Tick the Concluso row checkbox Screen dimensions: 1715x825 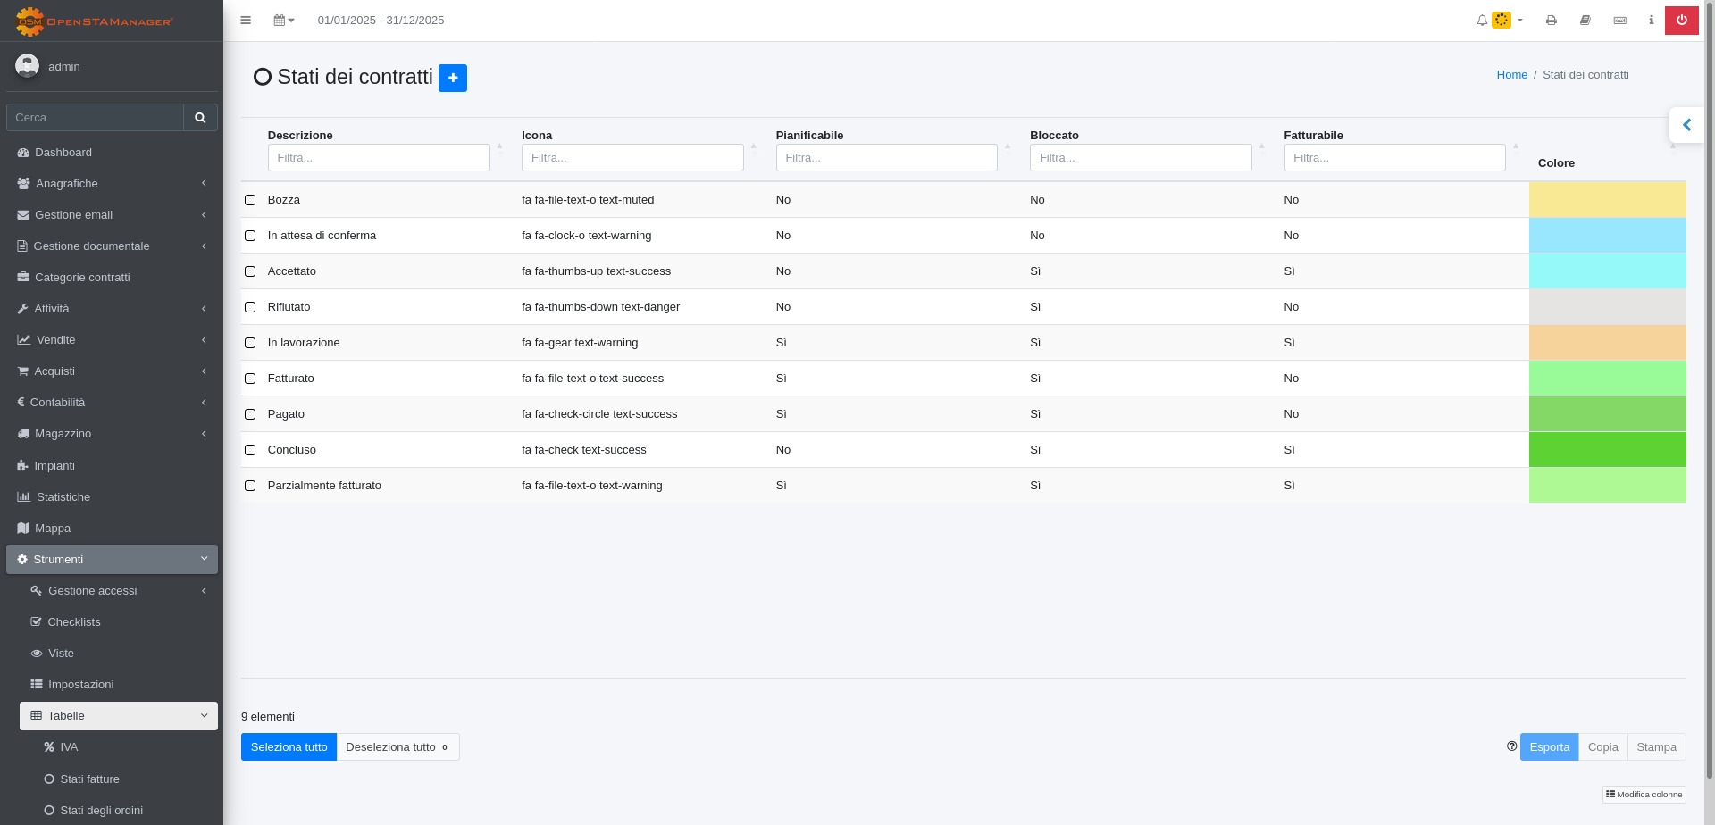point(250,450)
